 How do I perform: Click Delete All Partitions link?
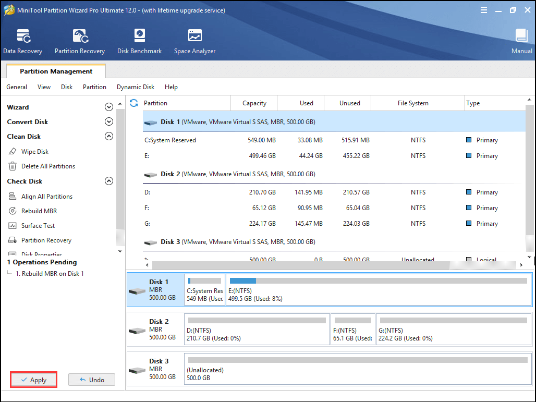(48, 166)
